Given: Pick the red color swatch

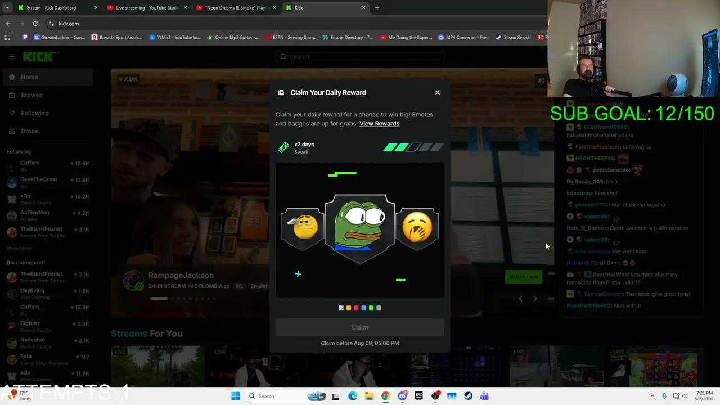Looking at the screenshot, I should point(356,308).
